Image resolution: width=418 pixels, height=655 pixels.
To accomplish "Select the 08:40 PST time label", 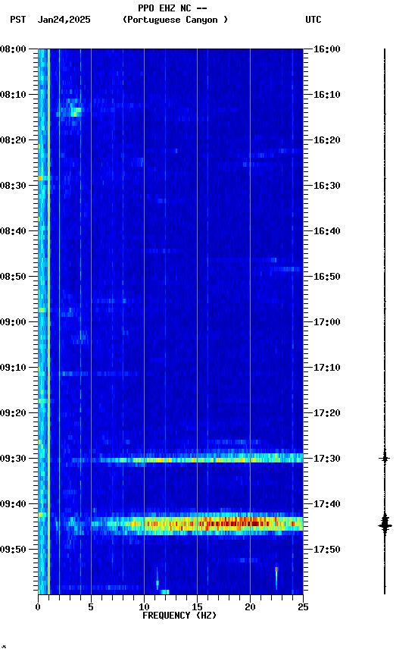I will click(13, 231).
